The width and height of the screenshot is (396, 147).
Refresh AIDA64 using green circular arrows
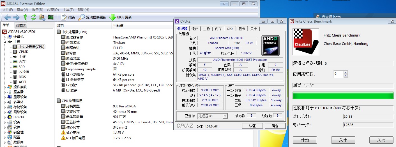(x=34, y=17)
